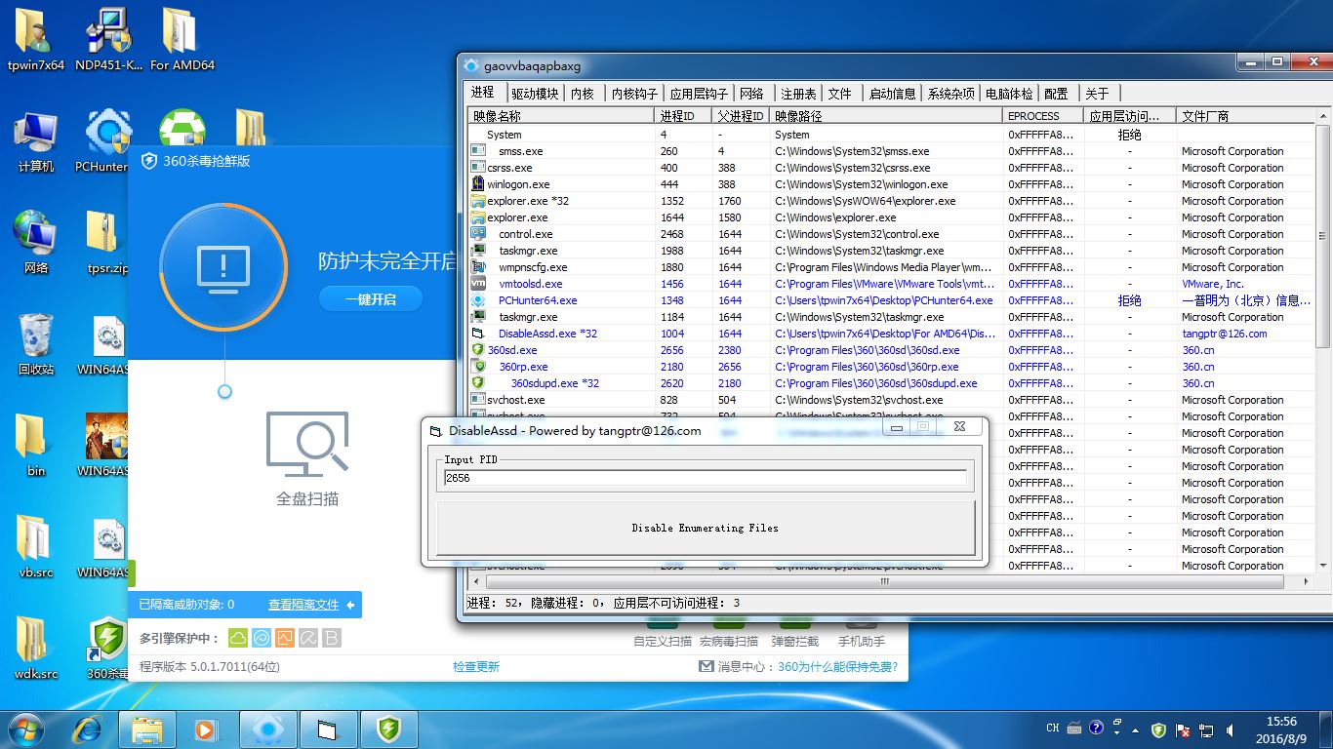1333x749 pixels.
Task: Select DisableAssd.exe *32 process row
Action: 891,334
